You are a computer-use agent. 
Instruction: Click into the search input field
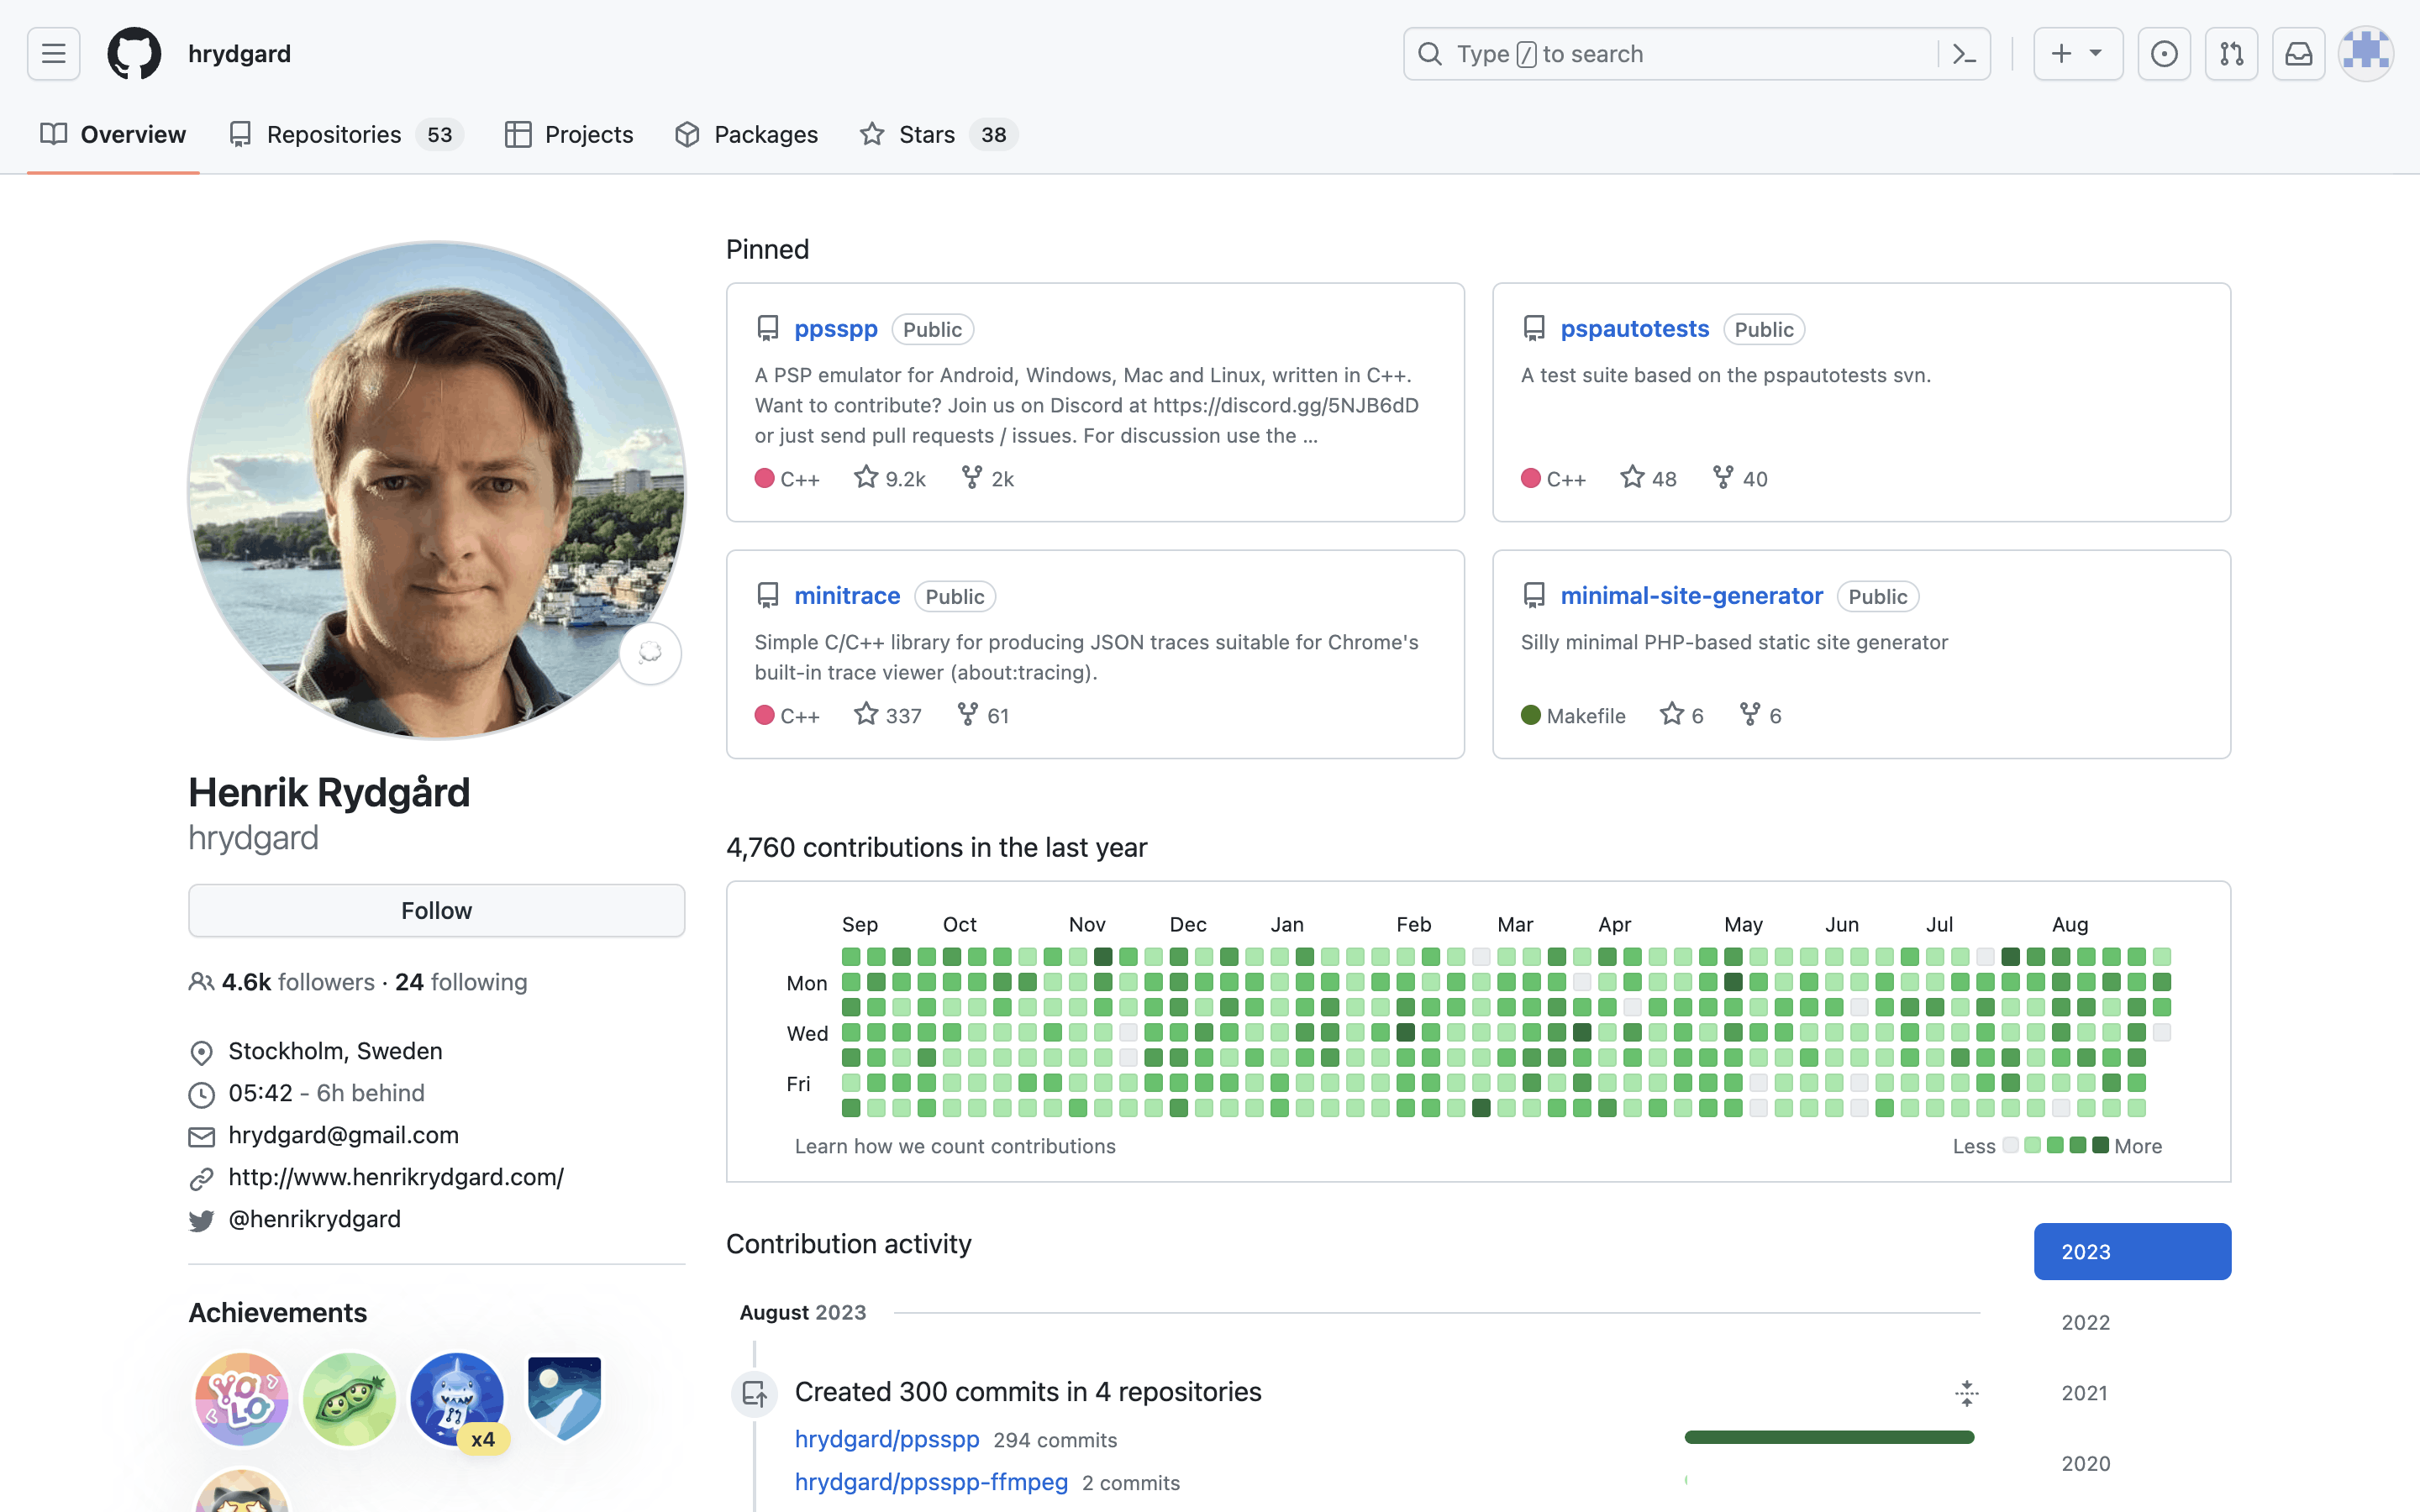pos(1680,54)
